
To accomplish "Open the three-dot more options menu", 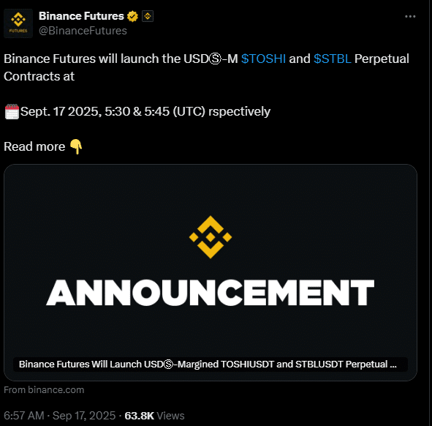I will (410, 17).
